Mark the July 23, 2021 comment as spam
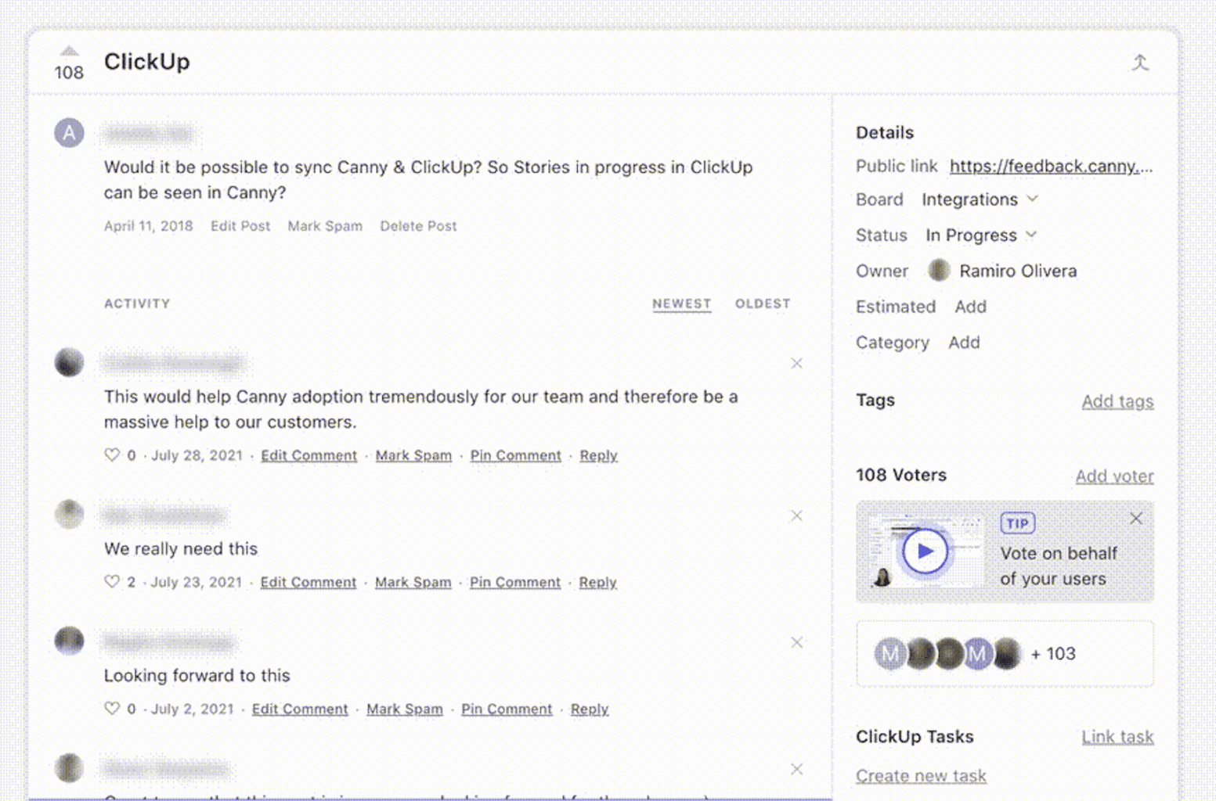This screenshot has width=1216, height=801. click(x=413, y=582)
